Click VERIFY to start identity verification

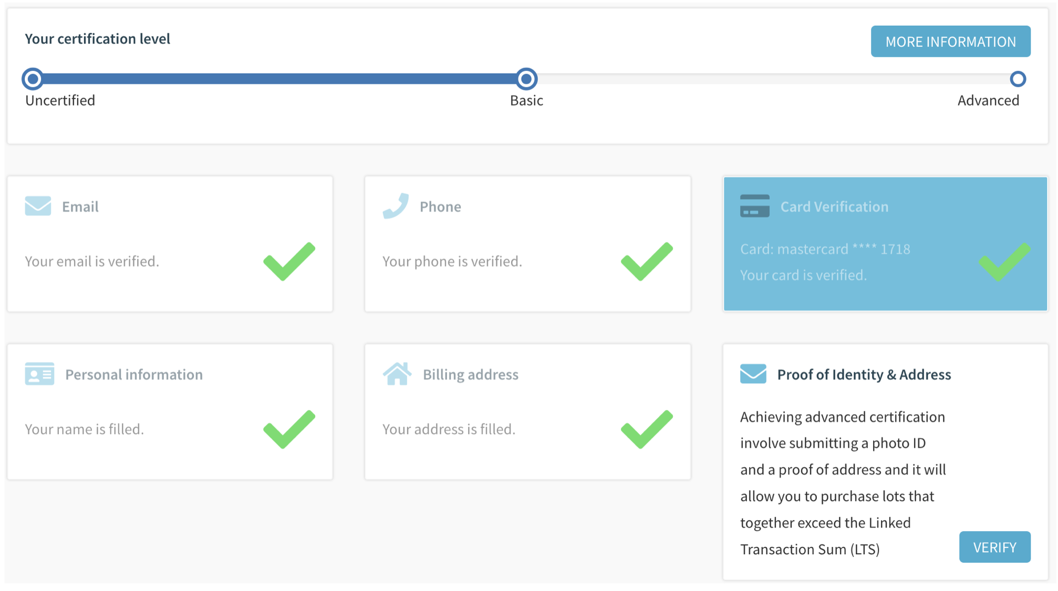click(994, 546)
